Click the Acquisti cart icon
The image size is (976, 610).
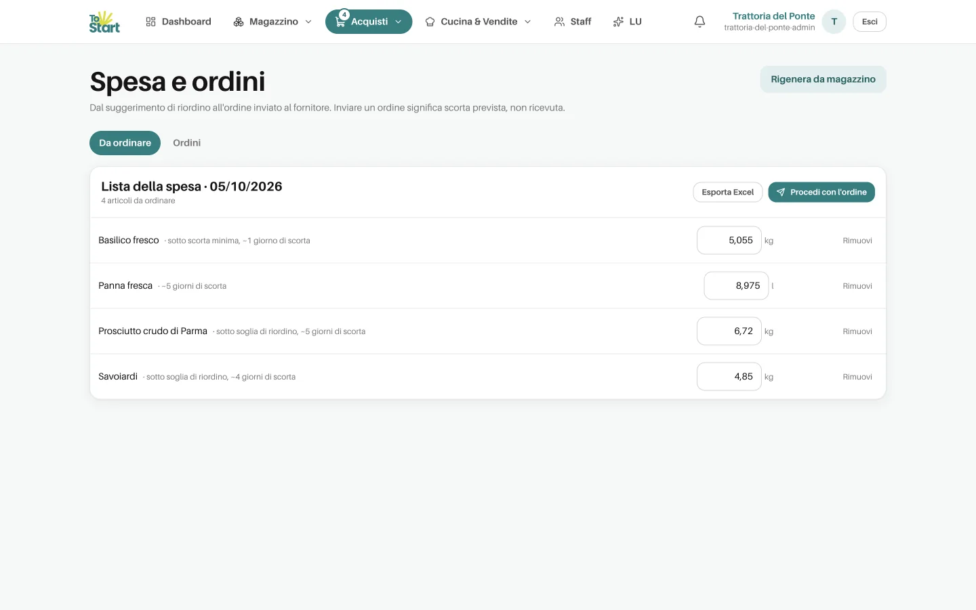[x=340, y=22]
